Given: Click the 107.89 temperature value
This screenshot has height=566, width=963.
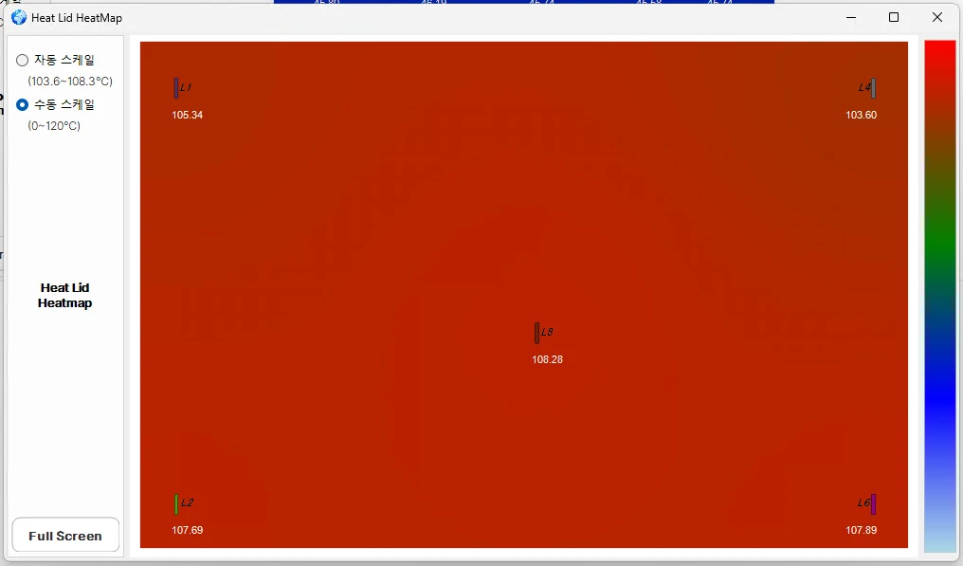Looking at the screenshot, I should tap(861, 530).
